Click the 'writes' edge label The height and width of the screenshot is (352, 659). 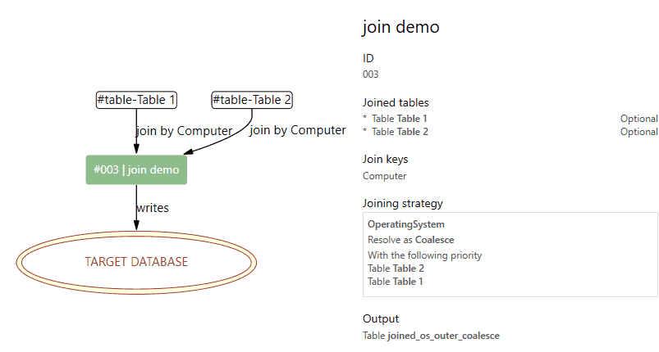tap(152, 208)
